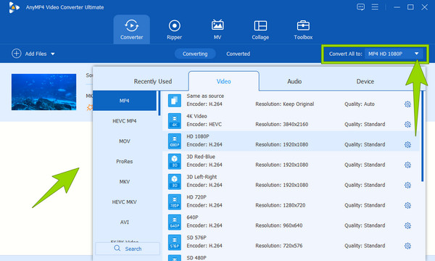The height and width of the screenshot is (261, 435).
Task: Click the preset list vertical scrollbar
Action: [423, 136]
